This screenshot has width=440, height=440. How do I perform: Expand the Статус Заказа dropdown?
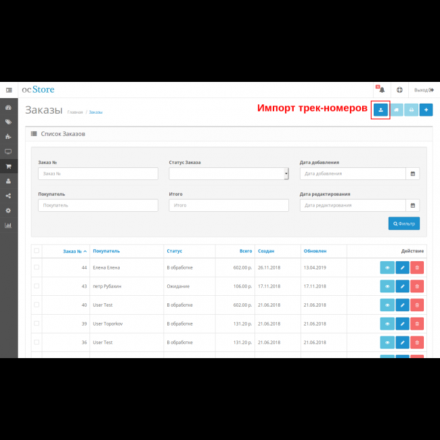pyautogui.click(x=229, y=174)
